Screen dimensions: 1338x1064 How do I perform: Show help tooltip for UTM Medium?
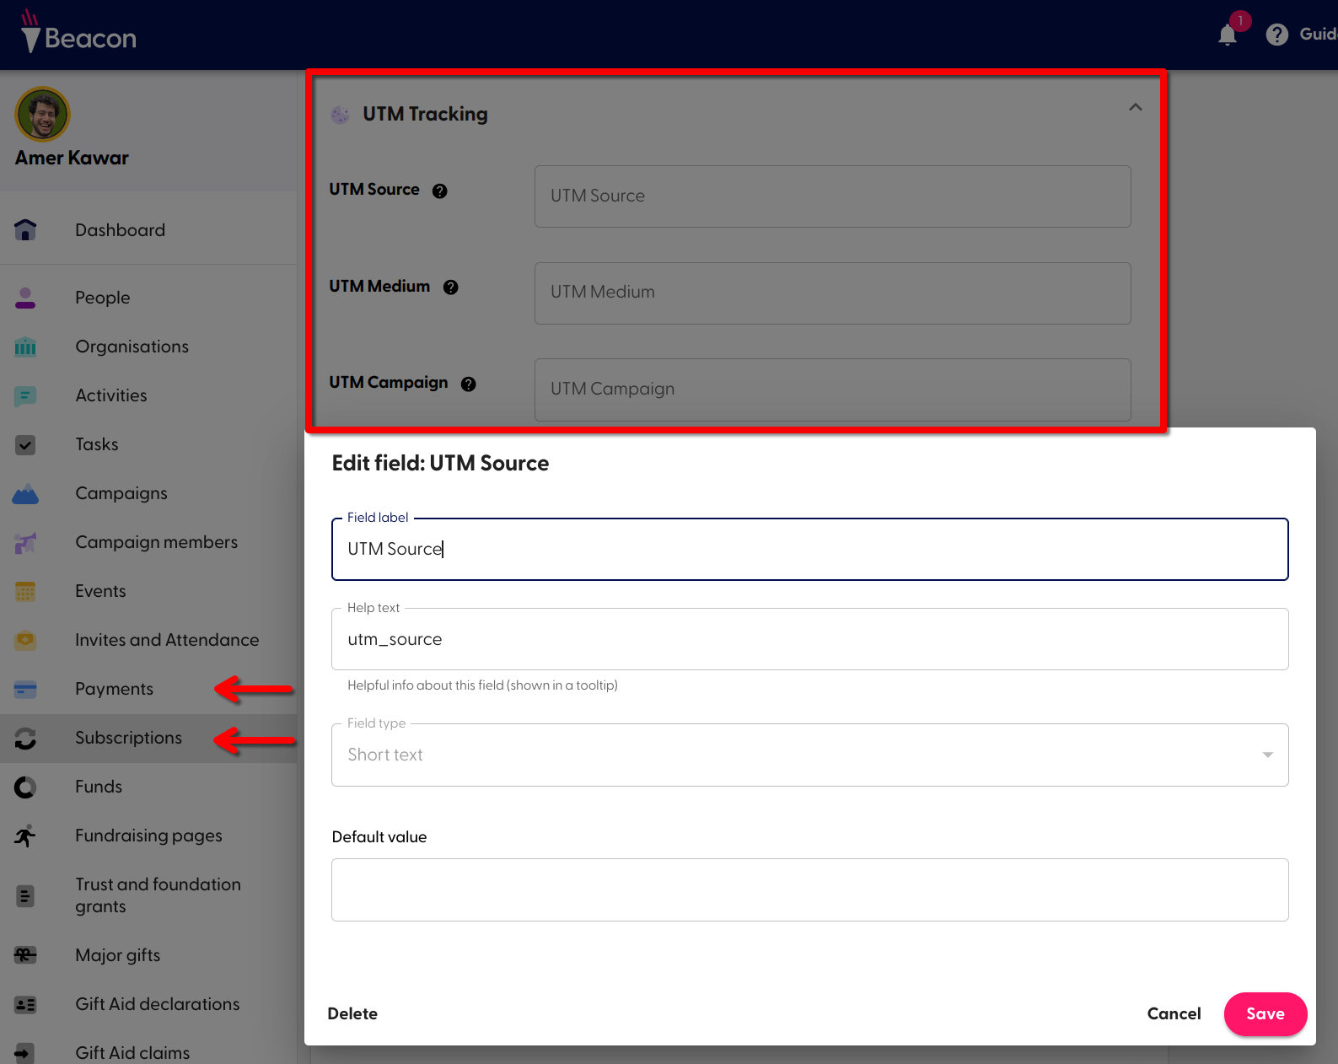click(x=451, y=287)
